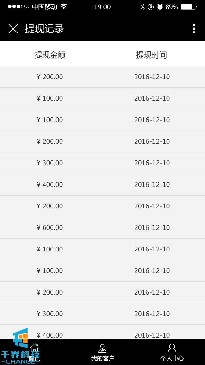This screenshot has height=365, width=205.
Task: Close the withdrawal records page
Action: pos(13,29)
